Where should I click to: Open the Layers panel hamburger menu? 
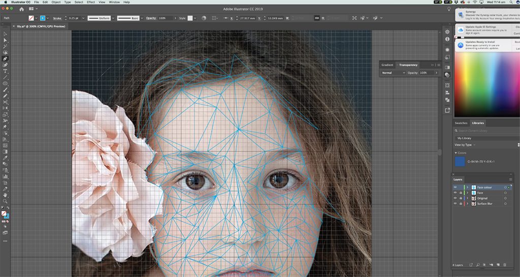click(x=511, y=179)
